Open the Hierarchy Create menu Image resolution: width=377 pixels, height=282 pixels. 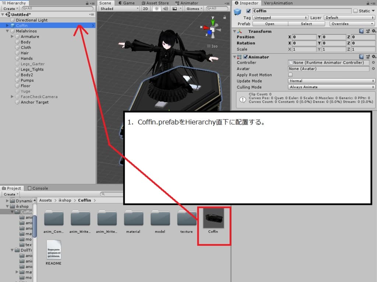click(11, 9)
